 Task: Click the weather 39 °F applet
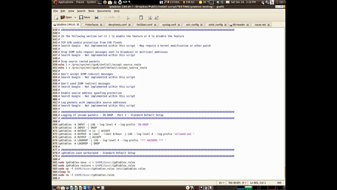click(204, 2)
